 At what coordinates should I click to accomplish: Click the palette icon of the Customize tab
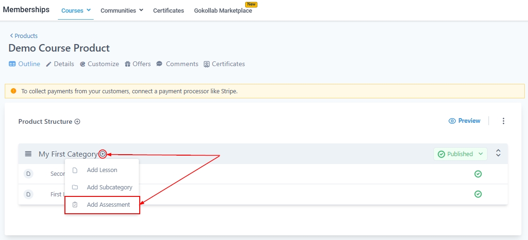82,64
